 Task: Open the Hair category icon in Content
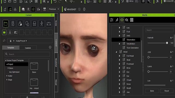[x=20, y=24]
